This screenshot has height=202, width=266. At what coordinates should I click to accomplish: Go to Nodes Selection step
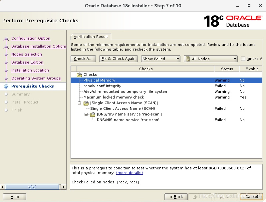27,54
